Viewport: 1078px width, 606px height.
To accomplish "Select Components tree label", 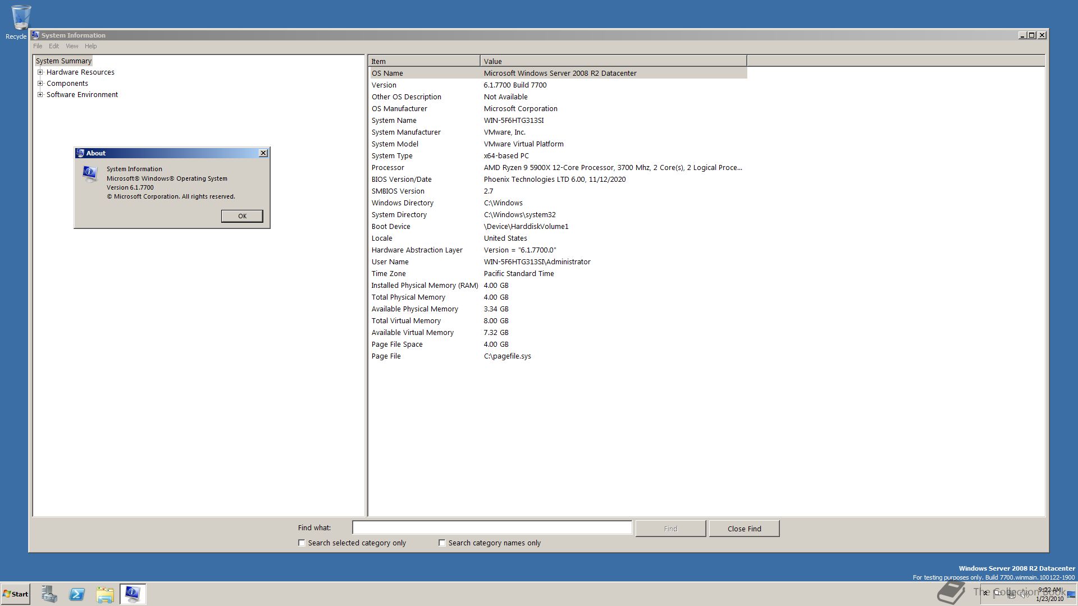I will click(x=67, y=83).
